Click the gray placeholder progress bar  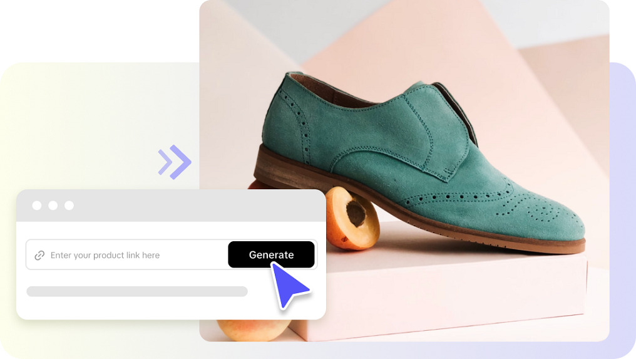pos(137,291)
